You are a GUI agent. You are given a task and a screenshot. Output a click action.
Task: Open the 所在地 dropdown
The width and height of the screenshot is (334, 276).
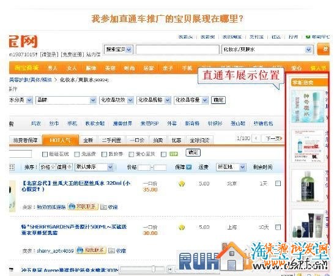231,167
